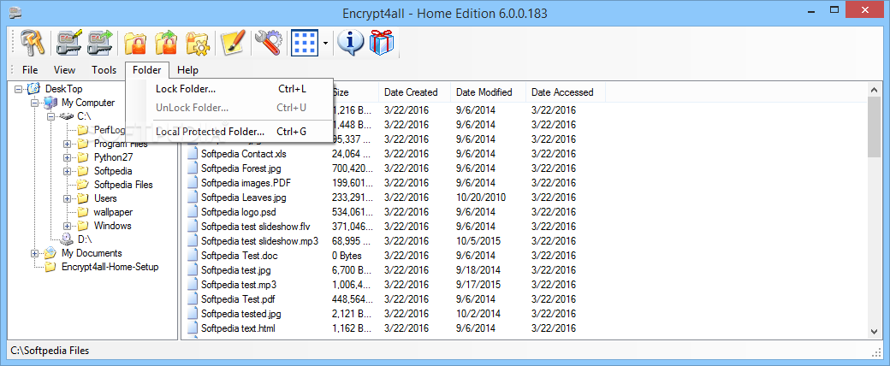Click the app icon in the title bar

click(16, 13)
